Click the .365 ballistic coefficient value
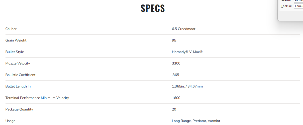 (175, 75)
